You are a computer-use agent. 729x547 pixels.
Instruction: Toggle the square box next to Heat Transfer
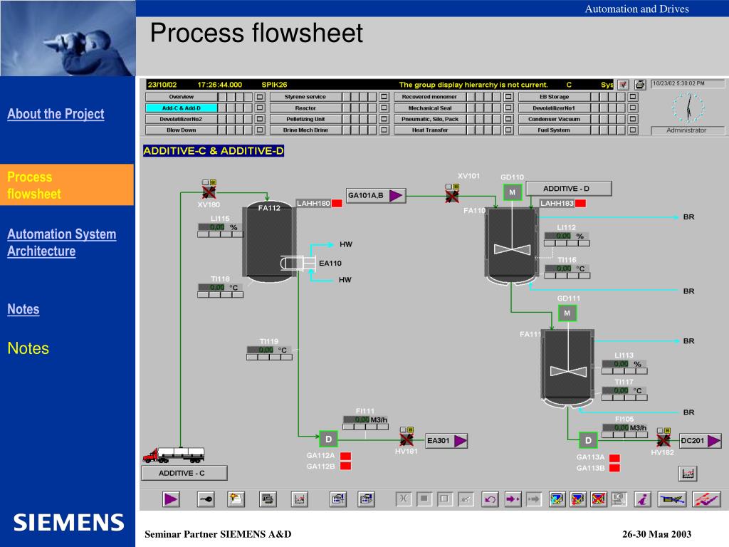[x=508, y=130]
